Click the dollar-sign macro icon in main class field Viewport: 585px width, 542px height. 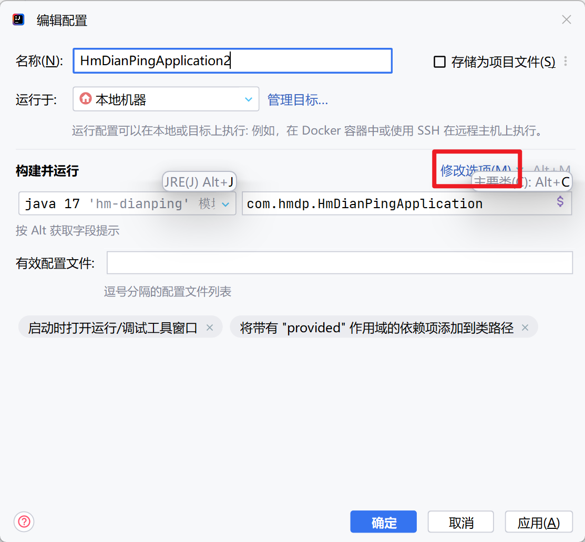(560, 202)
